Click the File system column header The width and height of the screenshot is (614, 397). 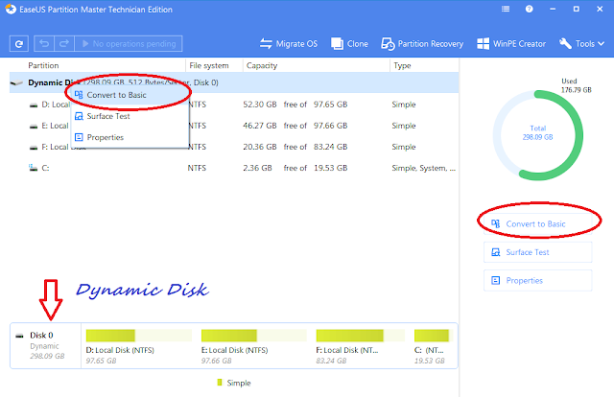(209, 65)
